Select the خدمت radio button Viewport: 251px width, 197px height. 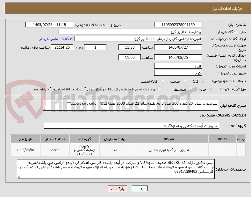tap(185, 81)
